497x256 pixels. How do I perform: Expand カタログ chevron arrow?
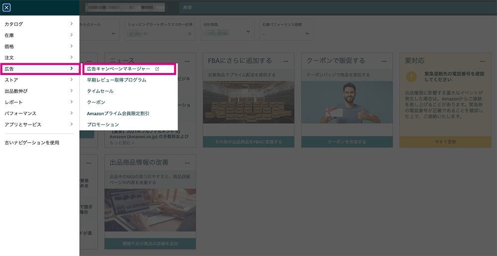point(72,24)
